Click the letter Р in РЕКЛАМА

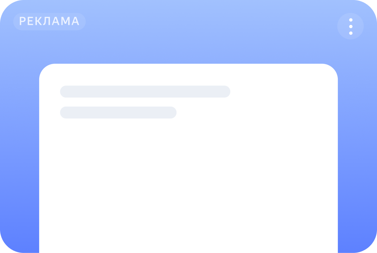click(23, 21)
